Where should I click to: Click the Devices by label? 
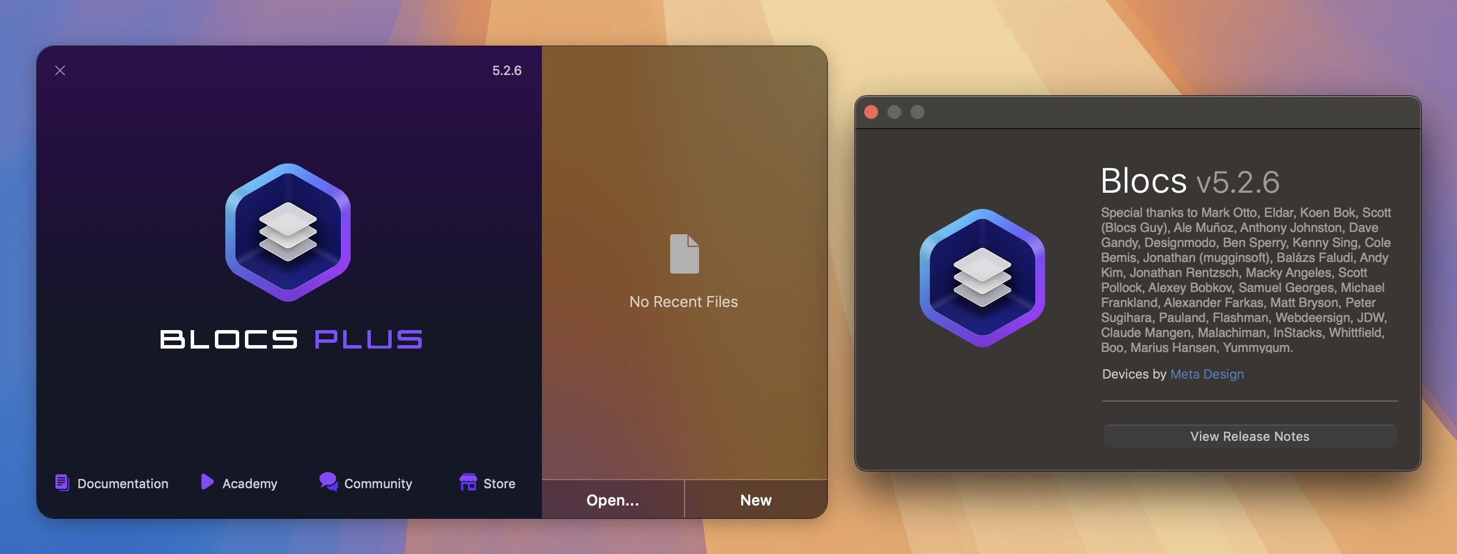1134,374
